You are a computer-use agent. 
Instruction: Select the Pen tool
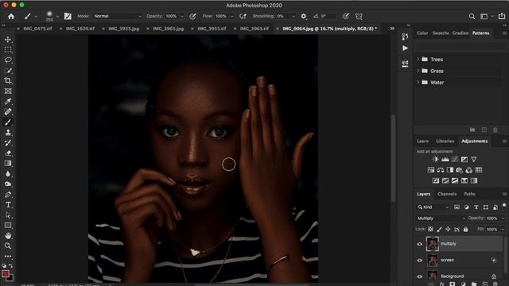(x=8, y=195)
